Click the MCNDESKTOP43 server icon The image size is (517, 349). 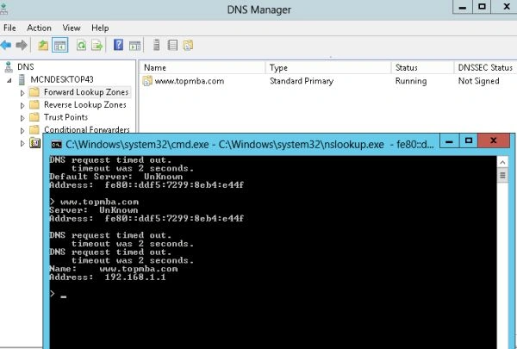click(22, 79)
